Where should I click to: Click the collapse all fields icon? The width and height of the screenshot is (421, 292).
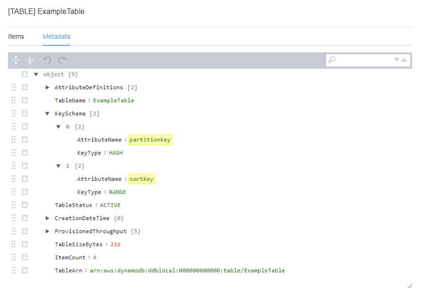pos(30,60)
